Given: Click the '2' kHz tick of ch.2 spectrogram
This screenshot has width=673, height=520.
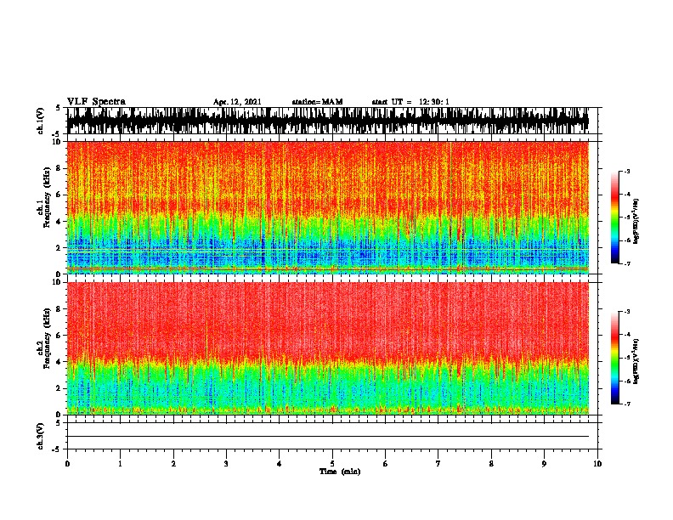Looking at the screenshot, I should pos(59,388).
